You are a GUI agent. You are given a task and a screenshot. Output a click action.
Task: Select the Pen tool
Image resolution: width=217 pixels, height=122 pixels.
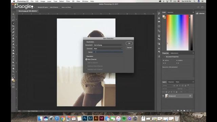click(x=13, y=57)
